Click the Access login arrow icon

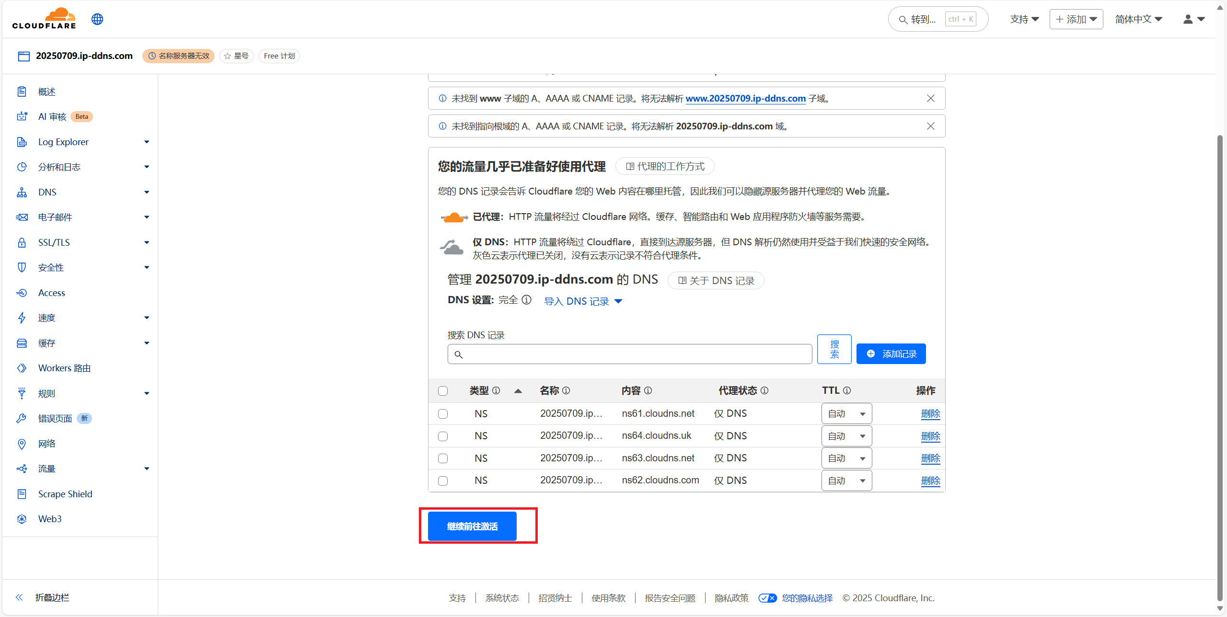click(22, 293)
